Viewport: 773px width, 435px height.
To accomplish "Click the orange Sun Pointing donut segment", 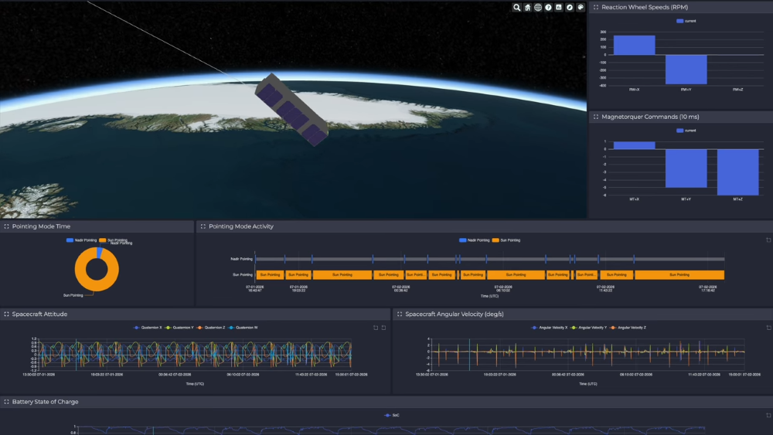I will 97,286.
